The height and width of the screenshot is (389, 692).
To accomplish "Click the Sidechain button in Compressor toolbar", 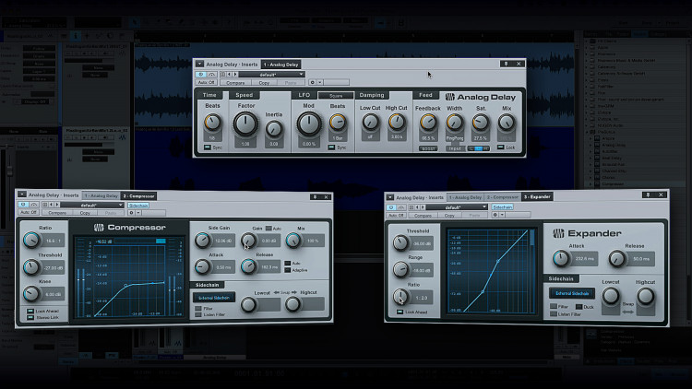I will point(138,206).
